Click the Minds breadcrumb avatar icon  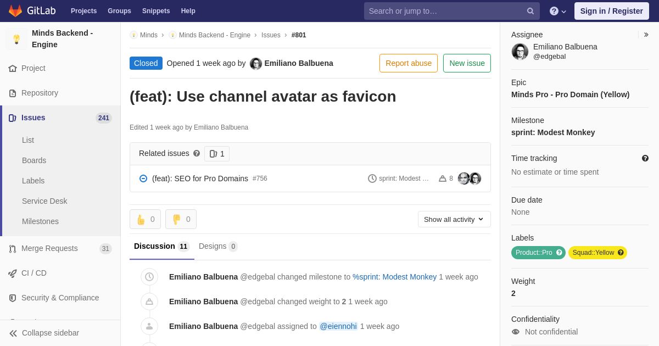coord(133,35)
